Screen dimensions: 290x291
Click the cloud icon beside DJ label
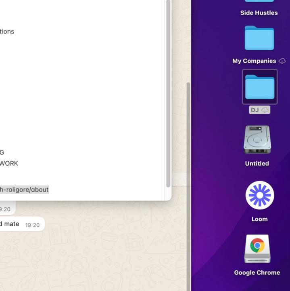click(265, 110)
